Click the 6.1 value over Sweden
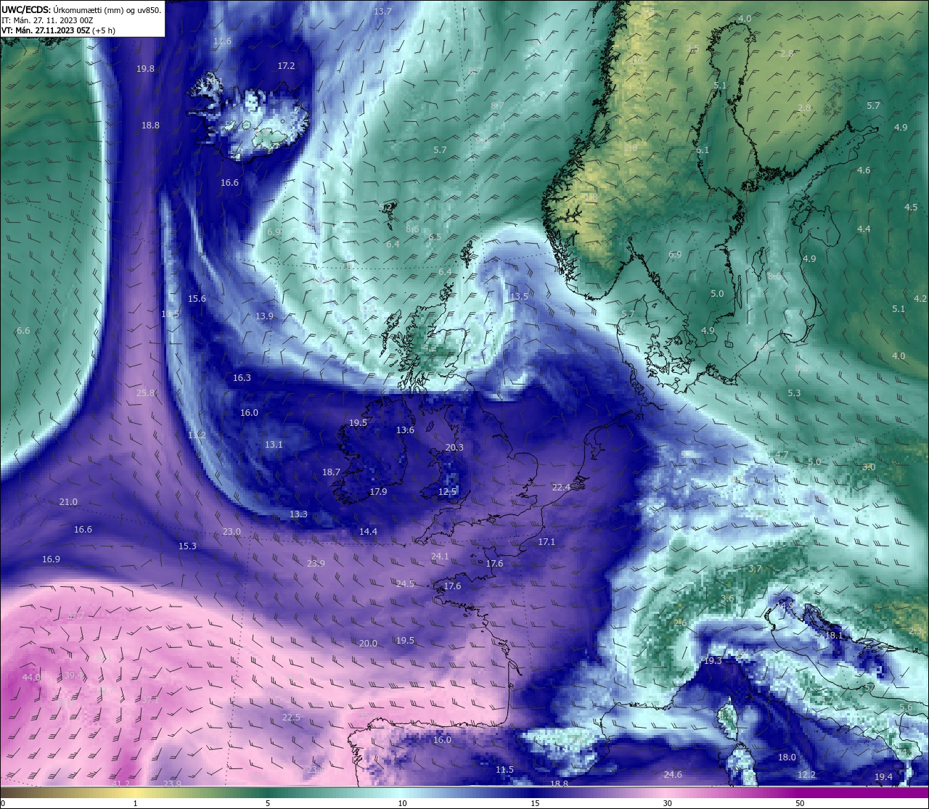 pos(703,150)
